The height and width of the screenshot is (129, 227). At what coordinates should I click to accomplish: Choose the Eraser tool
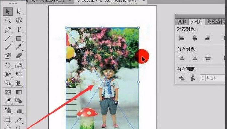18,56
